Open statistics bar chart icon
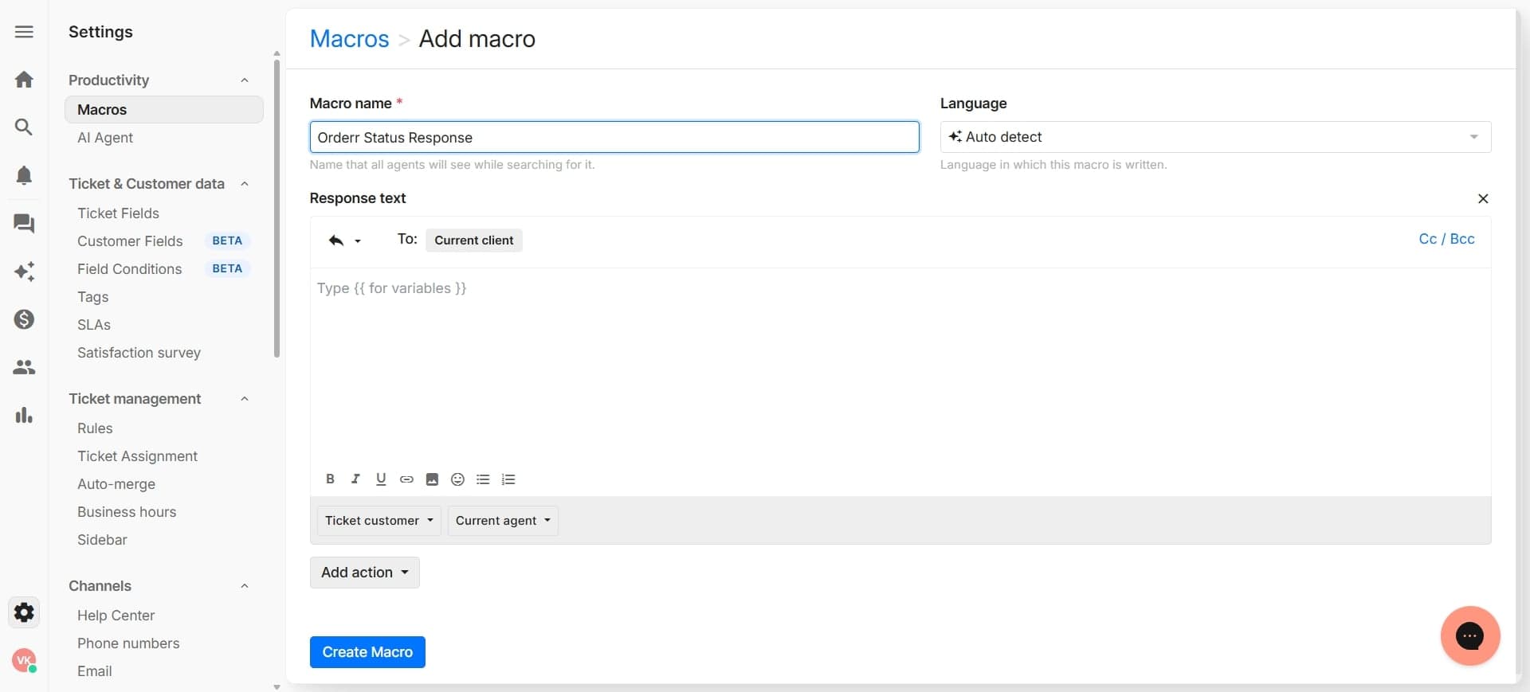This screenshot has height=692, width=1530. (24, 415)
